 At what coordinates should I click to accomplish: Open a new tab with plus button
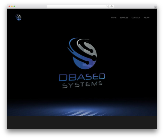[x=155, y=7]
